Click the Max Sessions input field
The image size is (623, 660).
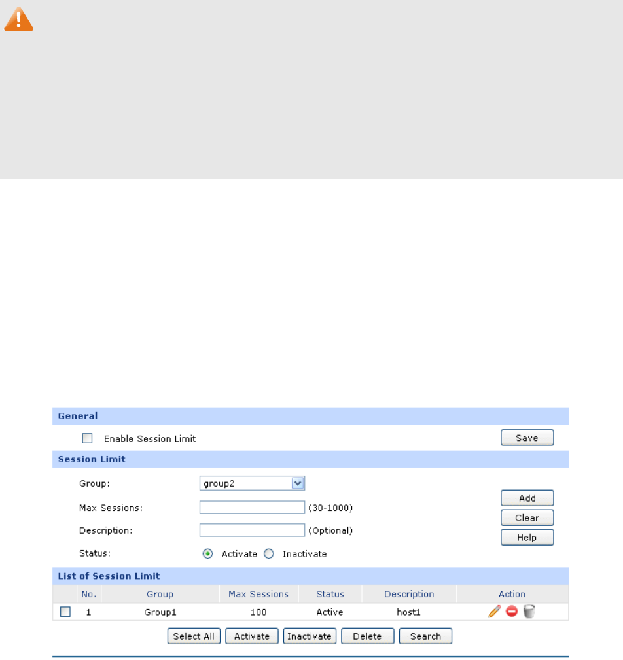click(x=252, y=507)
